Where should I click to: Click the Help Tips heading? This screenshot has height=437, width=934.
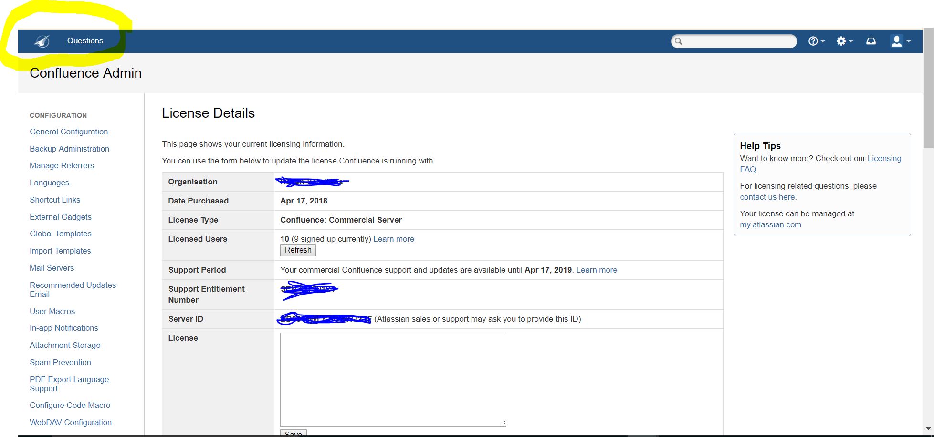(x=760, y=146)
